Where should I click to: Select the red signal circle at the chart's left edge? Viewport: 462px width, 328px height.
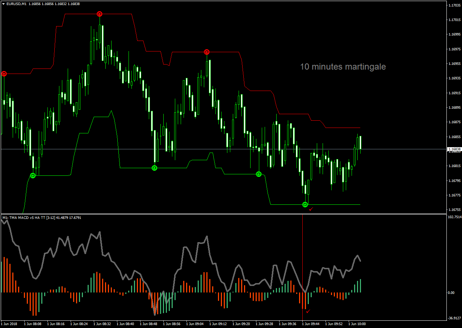click(x=4, y=74)
